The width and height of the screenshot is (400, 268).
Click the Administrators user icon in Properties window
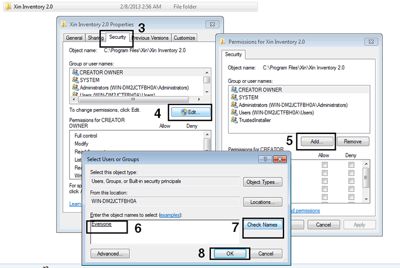click(x=75, y=87)
